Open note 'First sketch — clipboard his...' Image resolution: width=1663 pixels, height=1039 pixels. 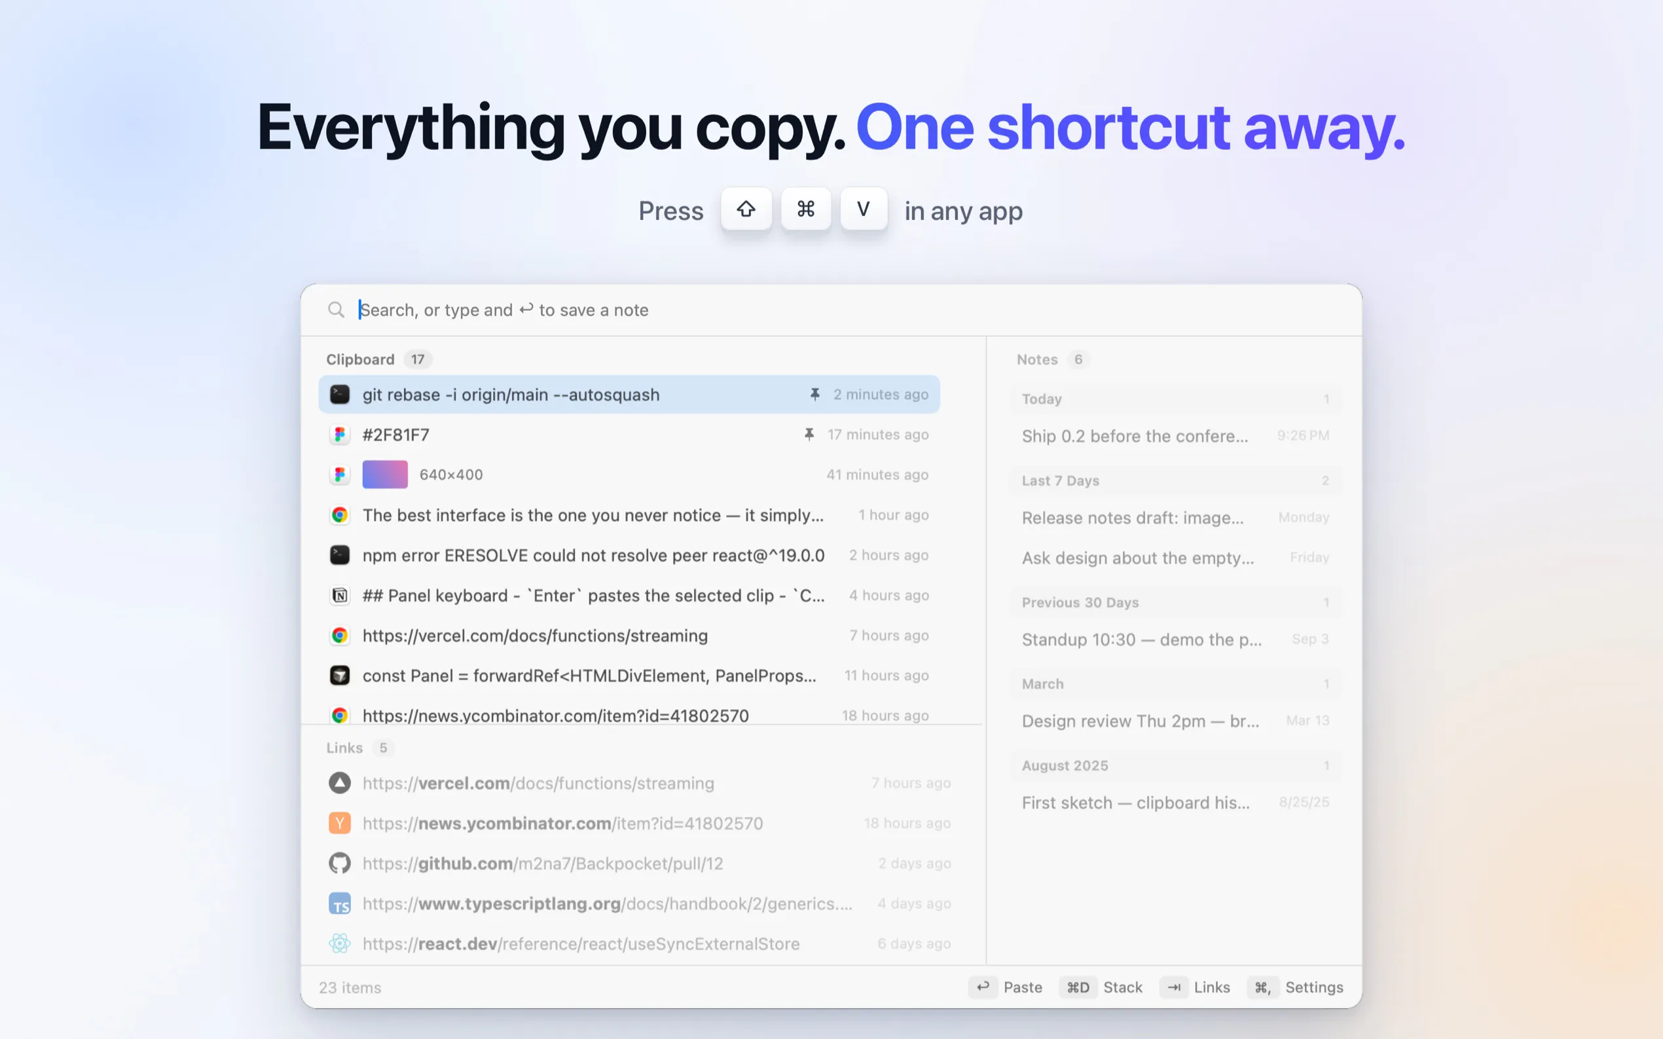1175,803
